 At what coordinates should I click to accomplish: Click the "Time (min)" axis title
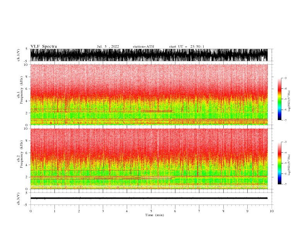[155, 215]
